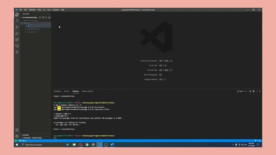Viewport: 276px width, 155px height.
Task: Switch to the Output panel tab
Action: coord(66,91)
